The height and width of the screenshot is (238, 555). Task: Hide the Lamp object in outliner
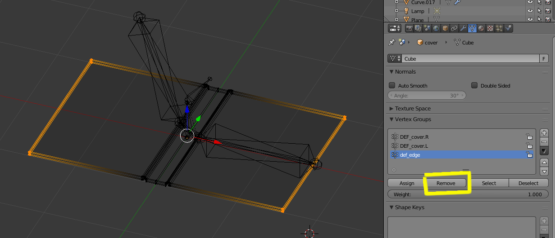[x=530, y=11]
